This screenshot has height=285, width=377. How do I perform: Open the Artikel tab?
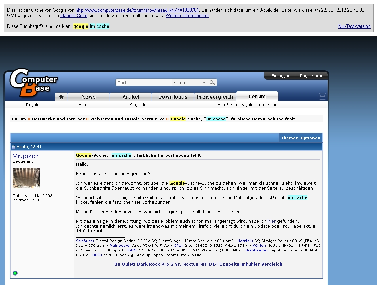[x=131, y=97]
